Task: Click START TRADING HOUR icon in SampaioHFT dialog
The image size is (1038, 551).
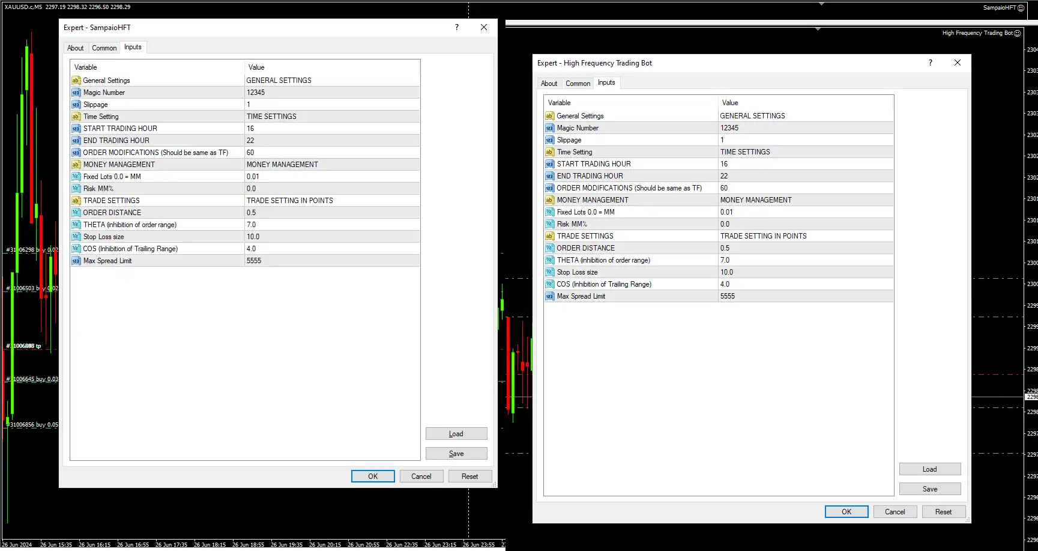Action: tap(76, 129)
